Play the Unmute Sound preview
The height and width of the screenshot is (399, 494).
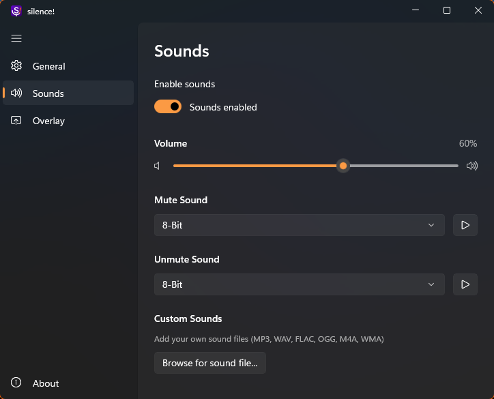465,284
